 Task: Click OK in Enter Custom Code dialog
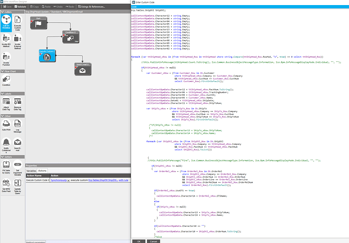(139, 241)
